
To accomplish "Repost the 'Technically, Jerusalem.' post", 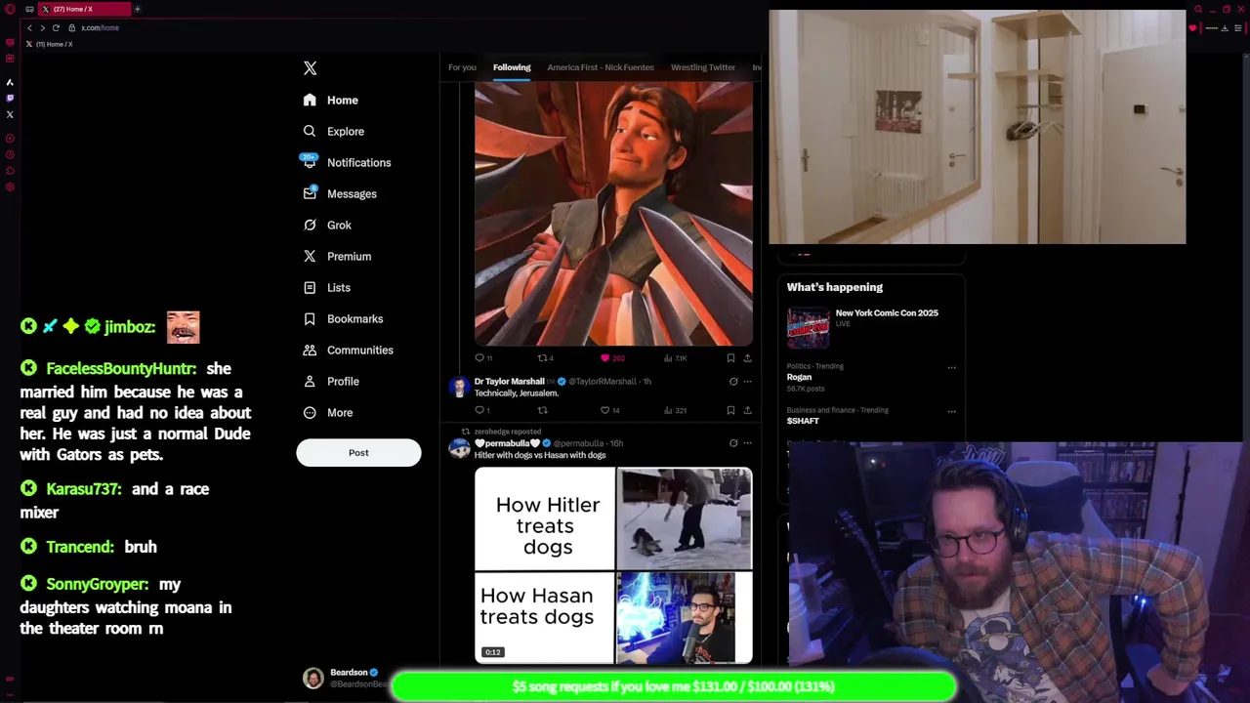I will click(543, 410).
